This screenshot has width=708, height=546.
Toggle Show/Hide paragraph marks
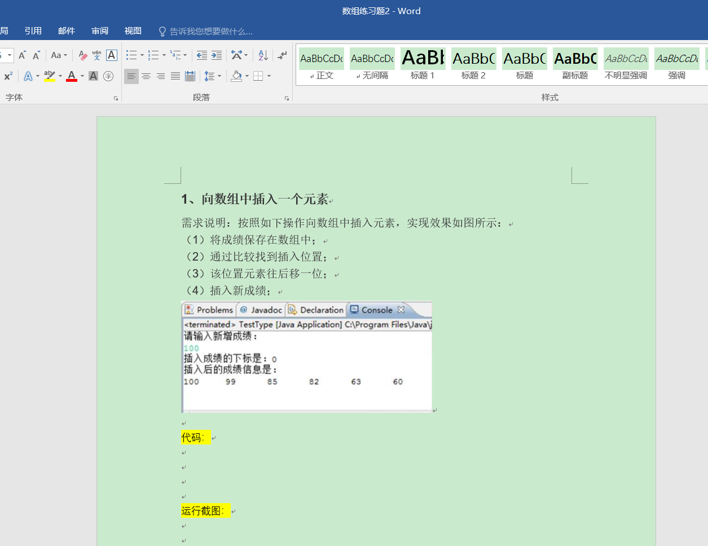pyautogui.click(x=282, y=55)
